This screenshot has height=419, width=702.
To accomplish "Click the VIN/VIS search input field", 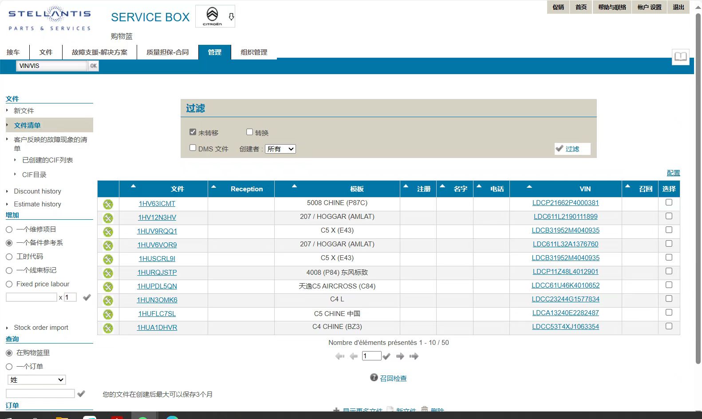I will (52, 66).
